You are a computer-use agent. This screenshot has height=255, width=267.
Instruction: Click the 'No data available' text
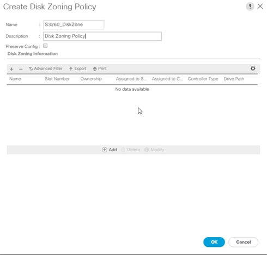click(132, 89)
